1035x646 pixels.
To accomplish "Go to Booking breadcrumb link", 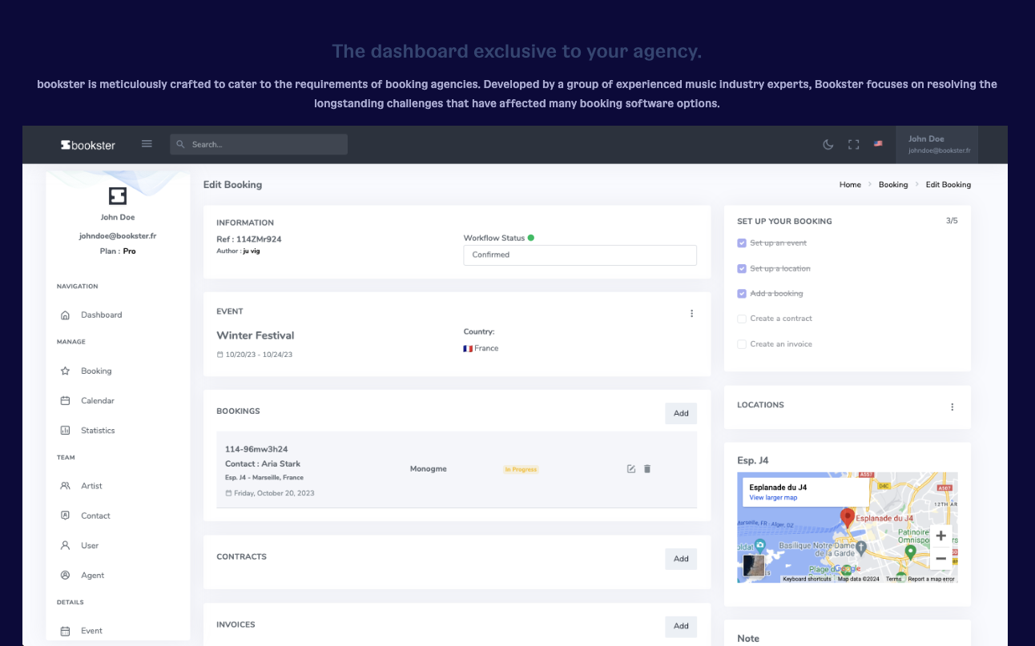I will (893, 185).
